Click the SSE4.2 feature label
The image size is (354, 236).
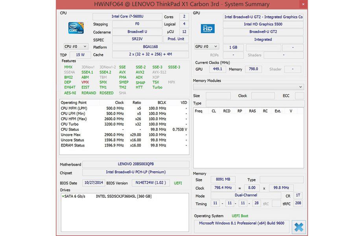point(105,72)
